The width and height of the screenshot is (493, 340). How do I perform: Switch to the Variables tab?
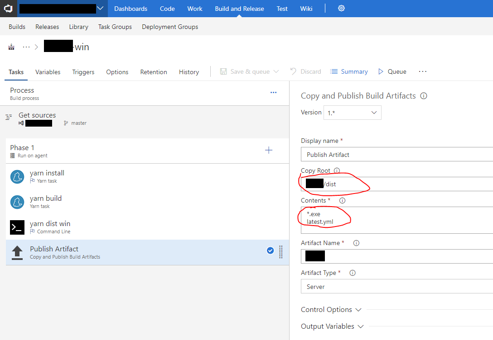(48, 72)
